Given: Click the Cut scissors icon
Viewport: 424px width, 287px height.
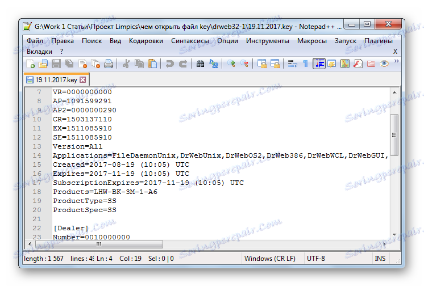Looking at the screenshot, I should point(126,64).
